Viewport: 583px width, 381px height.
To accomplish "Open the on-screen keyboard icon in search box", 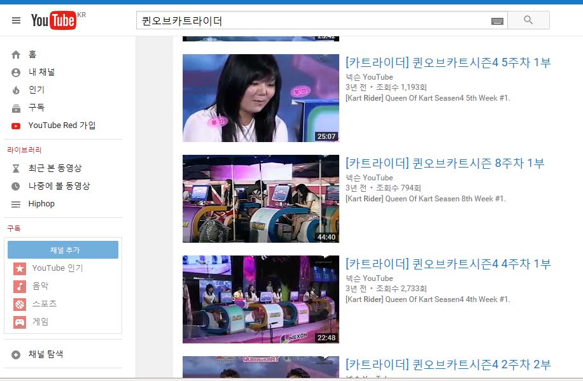I will click(x=497, y=21).
